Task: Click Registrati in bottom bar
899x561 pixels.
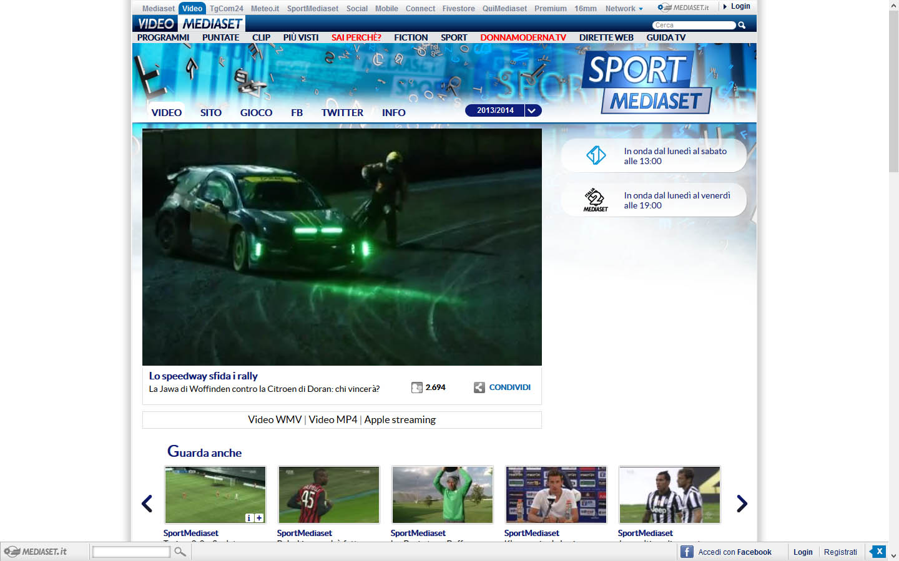Action: [x=840, y=552]
